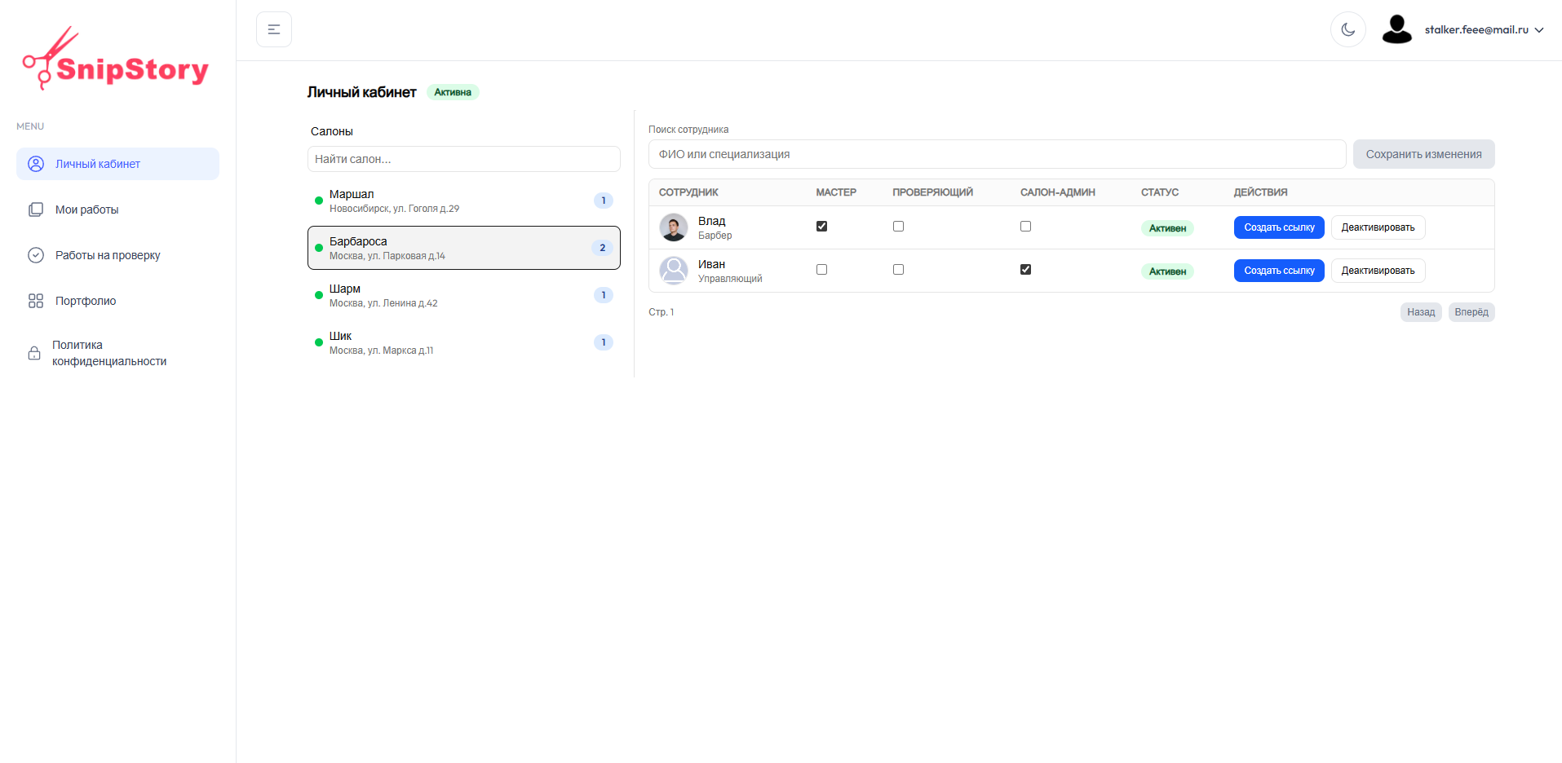Click the Мои работы stacked pages icon
This screenshot has height=763, width=1562.
pos(36,209)
